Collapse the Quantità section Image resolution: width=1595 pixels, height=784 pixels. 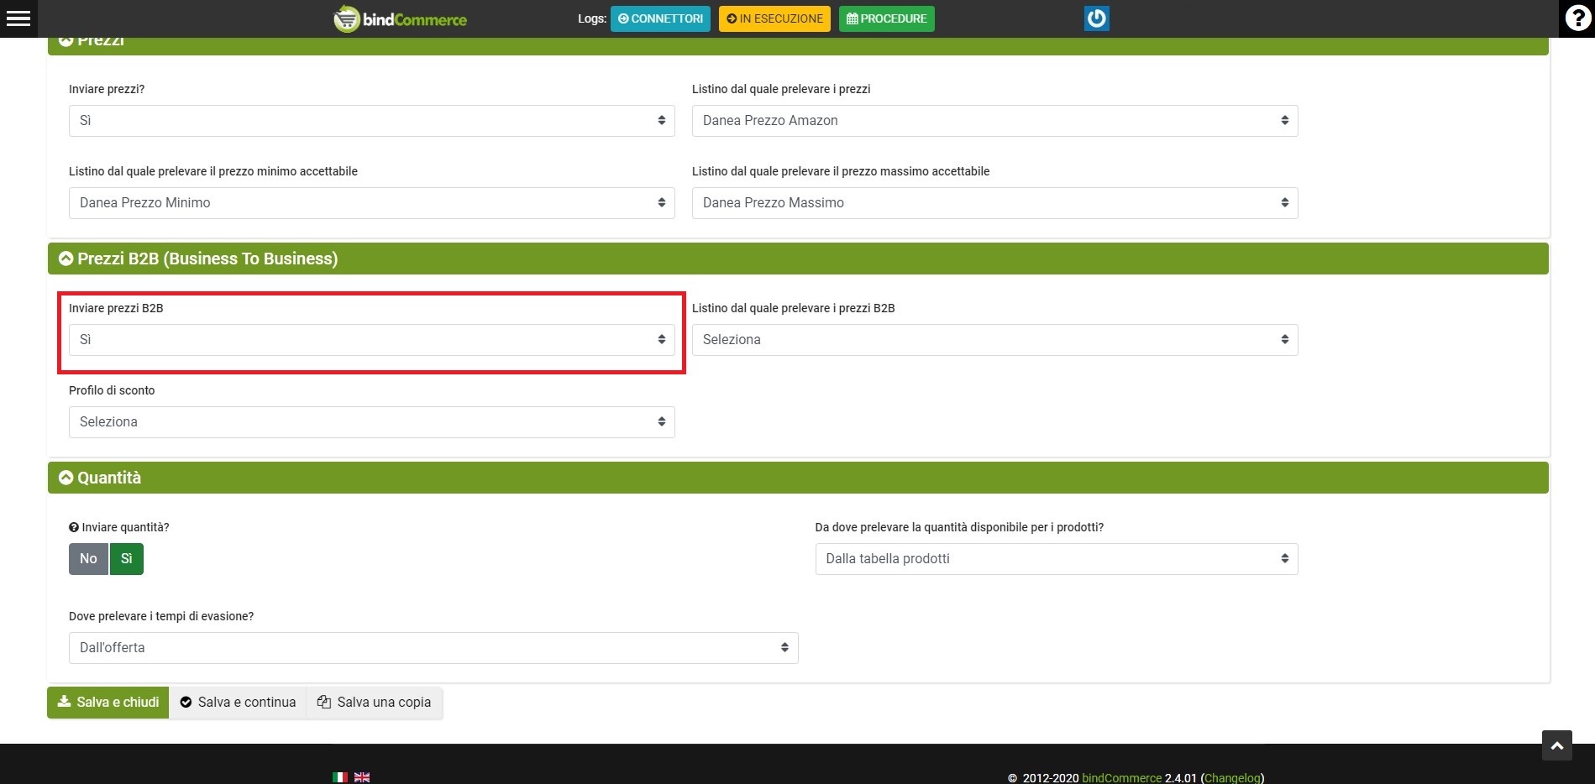[66, 478]
